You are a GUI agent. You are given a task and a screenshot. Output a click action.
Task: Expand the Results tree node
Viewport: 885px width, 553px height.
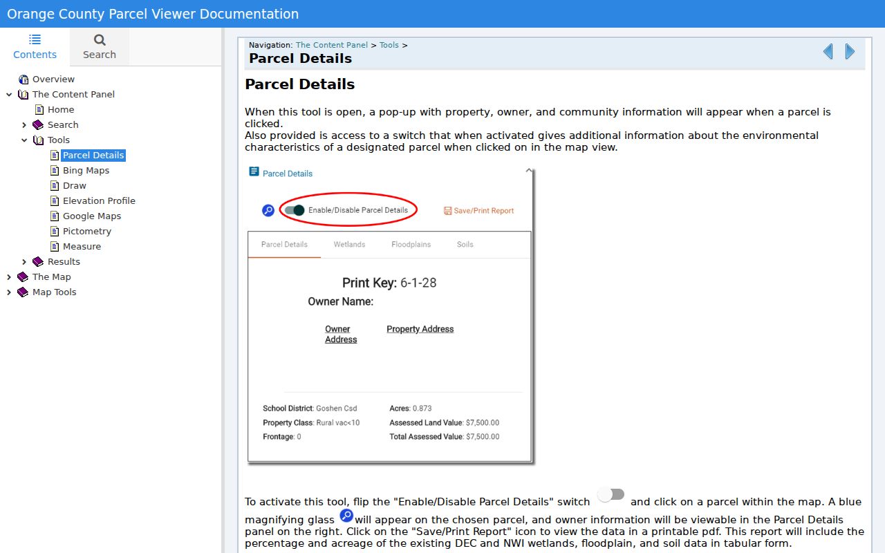[24, 262]
